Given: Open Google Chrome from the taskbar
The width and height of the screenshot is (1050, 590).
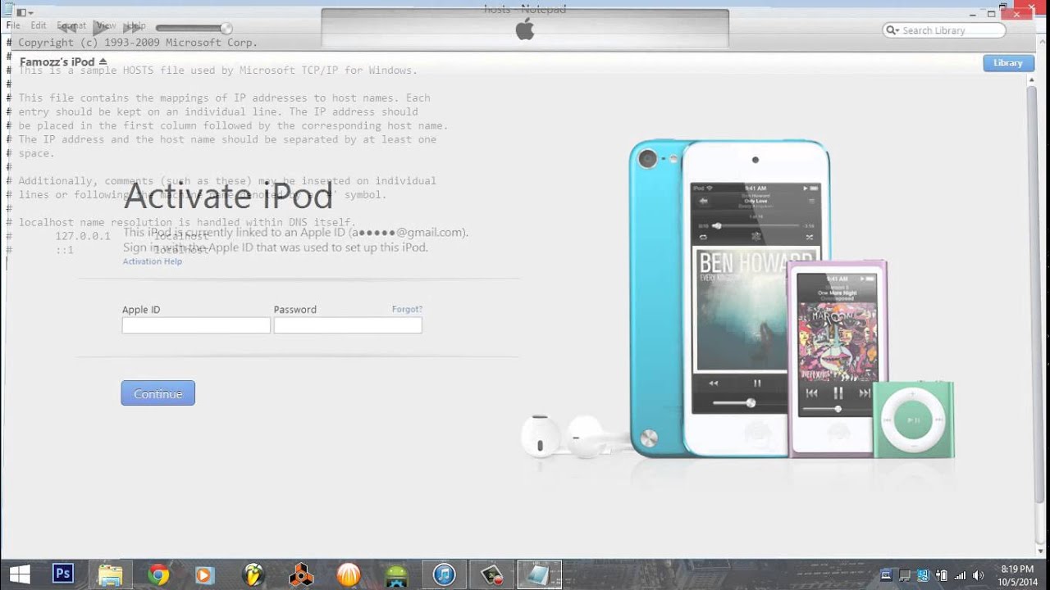Looking at the screenshot, I should pos(158,574).
